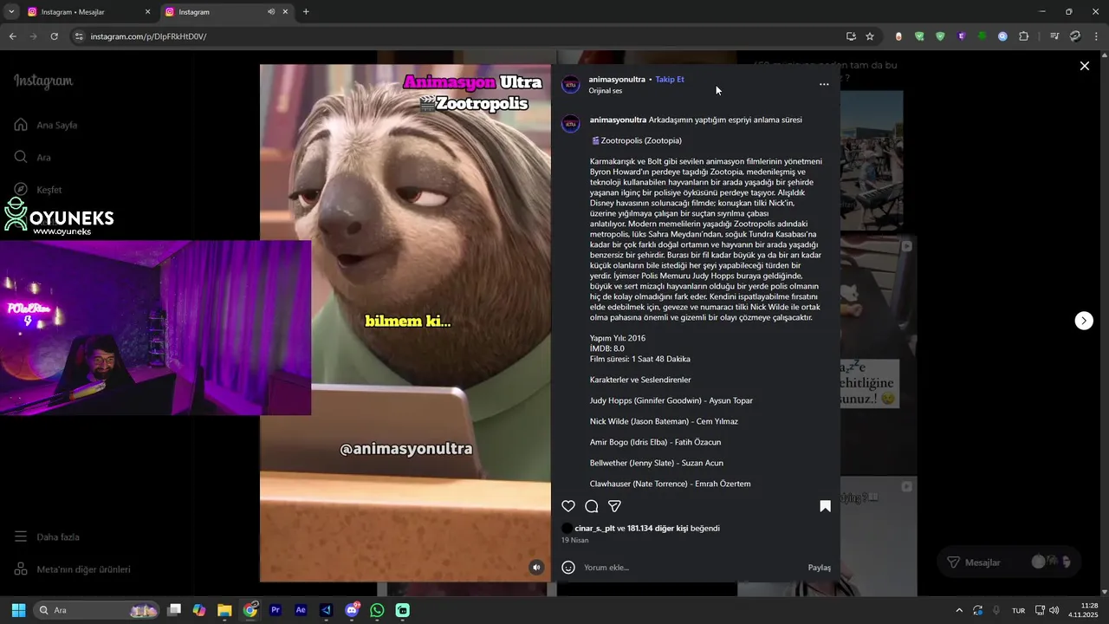The height and width of the screenshot is (624, 1109).
Task: Open Daha fazla menu in sidebar
Action: pos(47,537)
